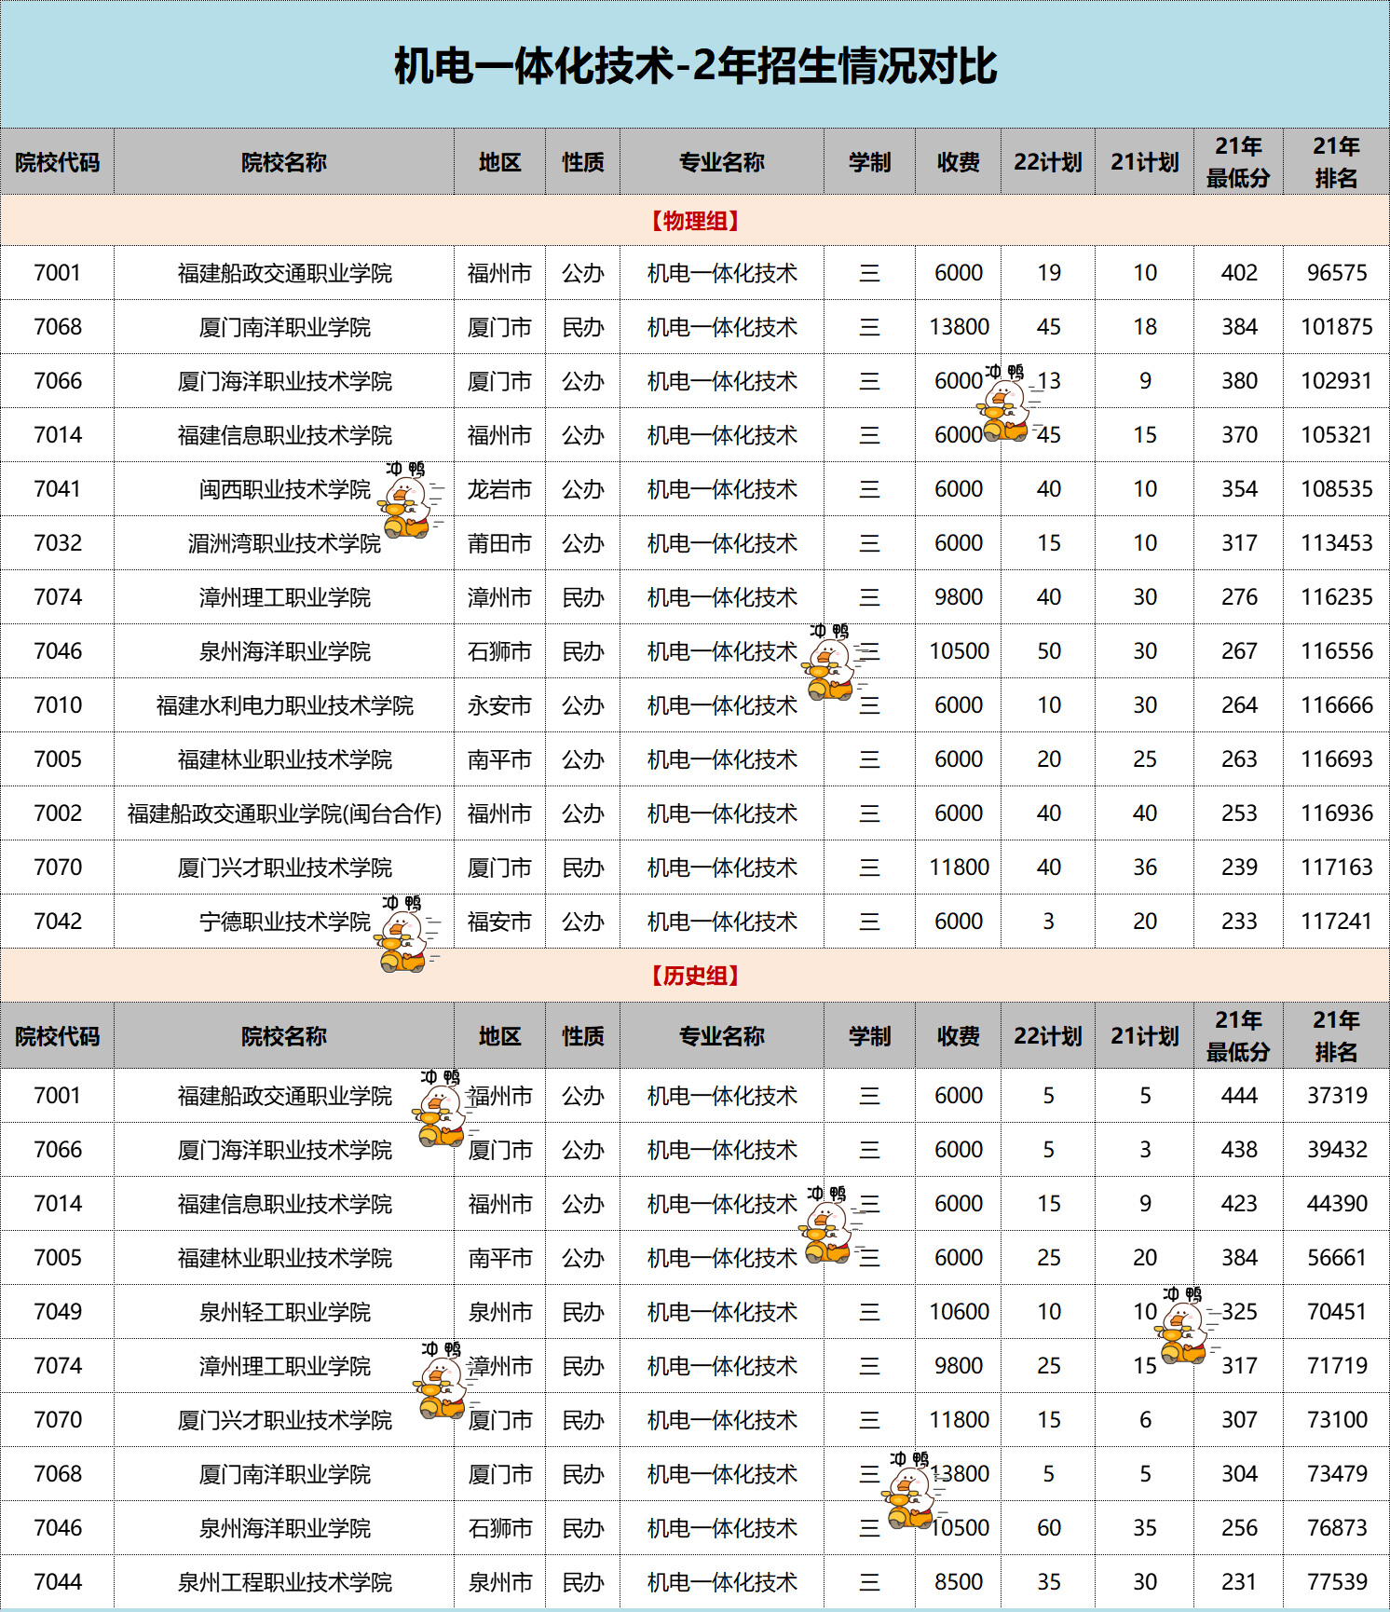Screen dimensions: 1390x1612
Task: Click the school name 泉州工程职业技术学院
Action: point(284,1582)
